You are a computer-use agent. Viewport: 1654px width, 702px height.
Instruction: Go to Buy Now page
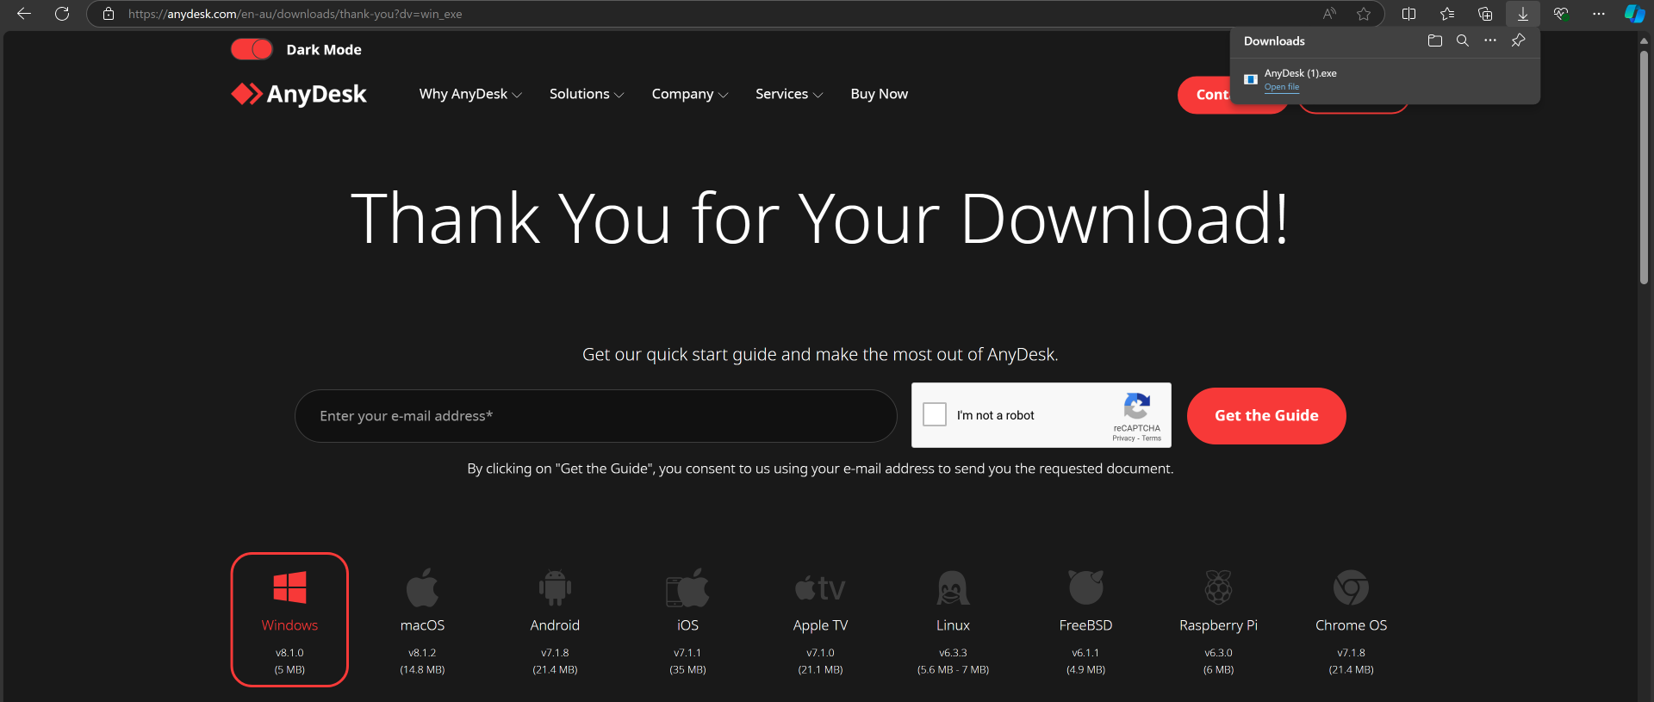pyautogui.click(x=879, y=94)
